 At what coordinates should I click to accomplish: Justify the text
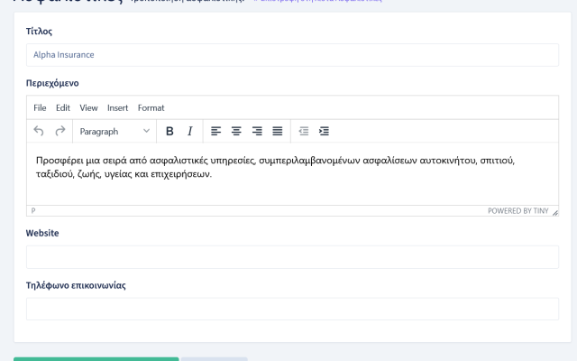(278, 132)
